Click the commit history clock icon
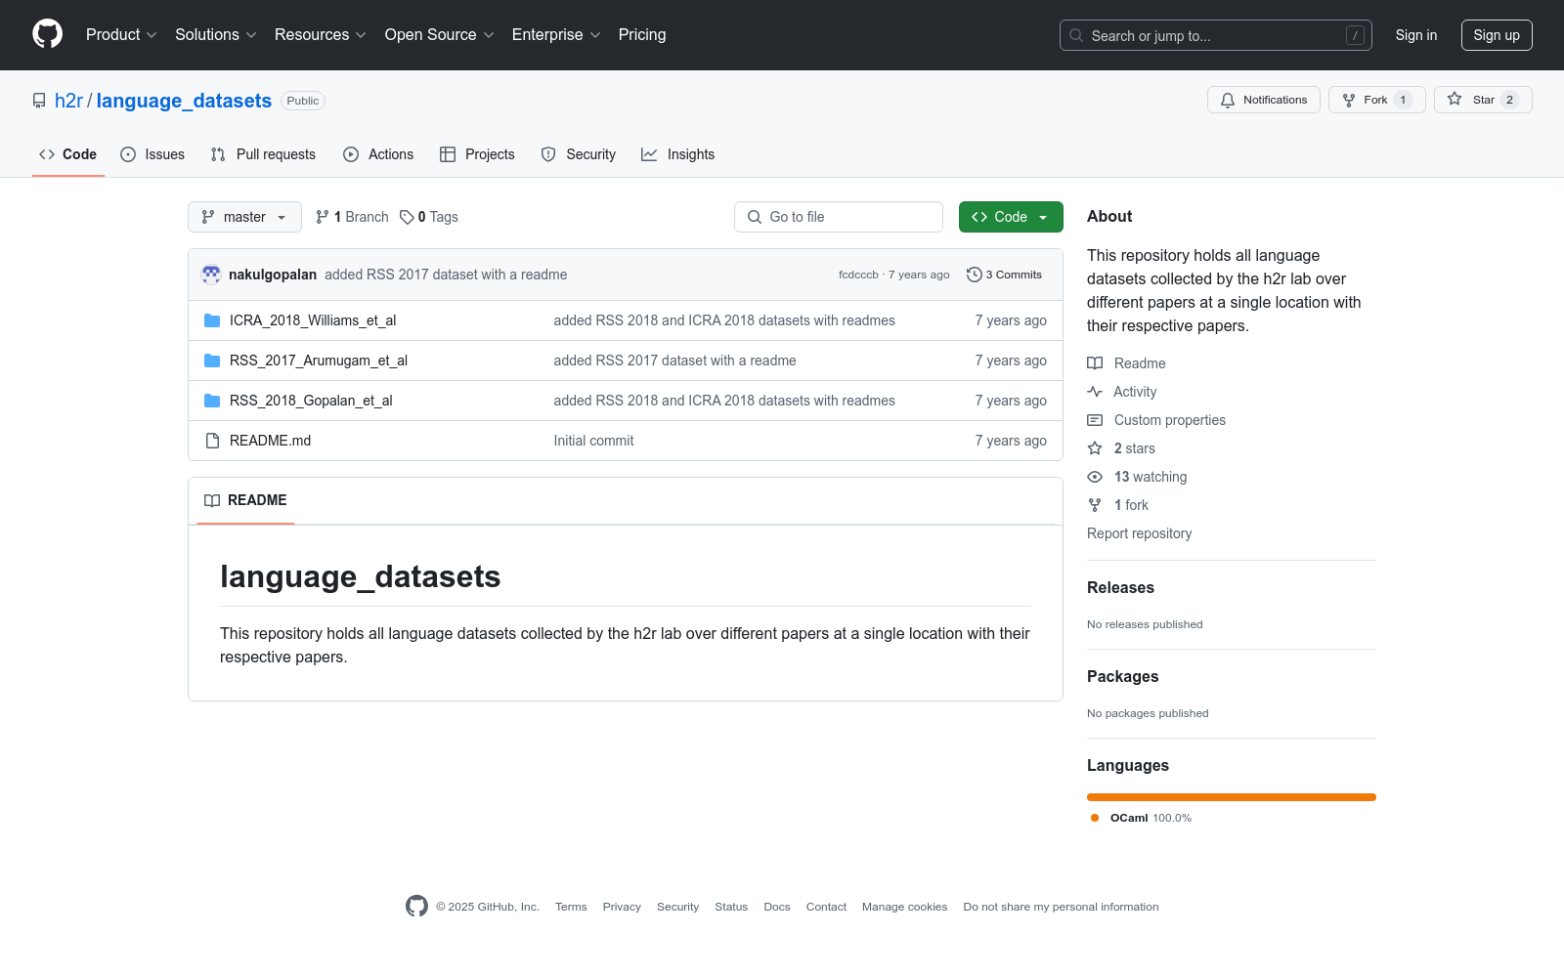Viewport: 1564px width, 977px height. (974, 275)
